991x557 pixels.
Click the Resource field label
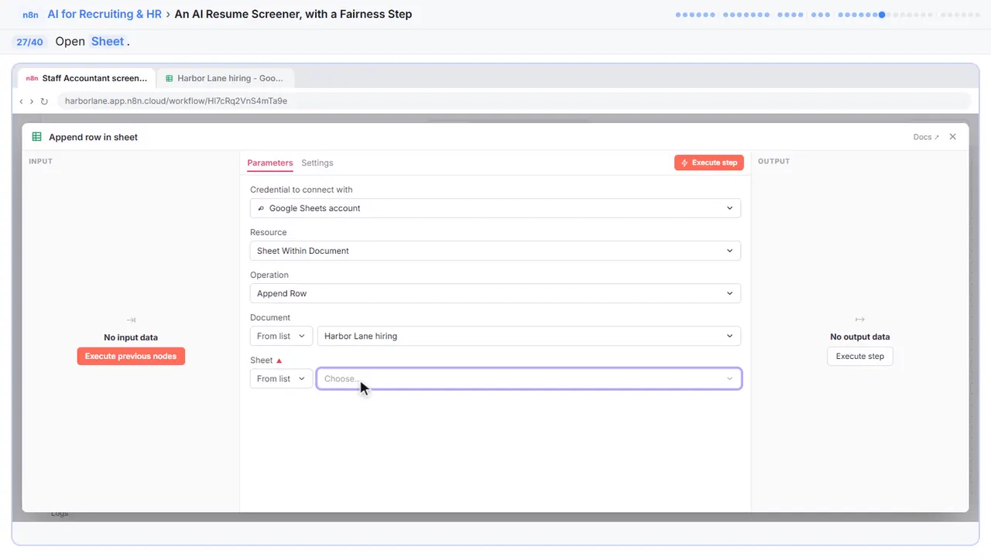coord(269,232)
